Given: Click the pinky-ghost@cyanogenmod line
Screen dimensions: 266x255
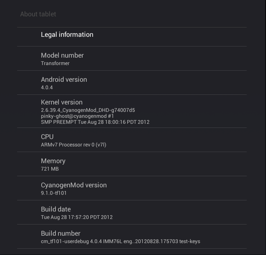Looking at the screenshot, I should point(77,116).
